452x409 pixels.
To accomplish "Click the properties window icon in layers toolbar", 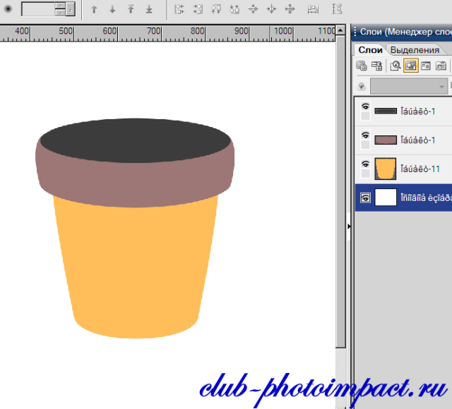I will point(426,66).
